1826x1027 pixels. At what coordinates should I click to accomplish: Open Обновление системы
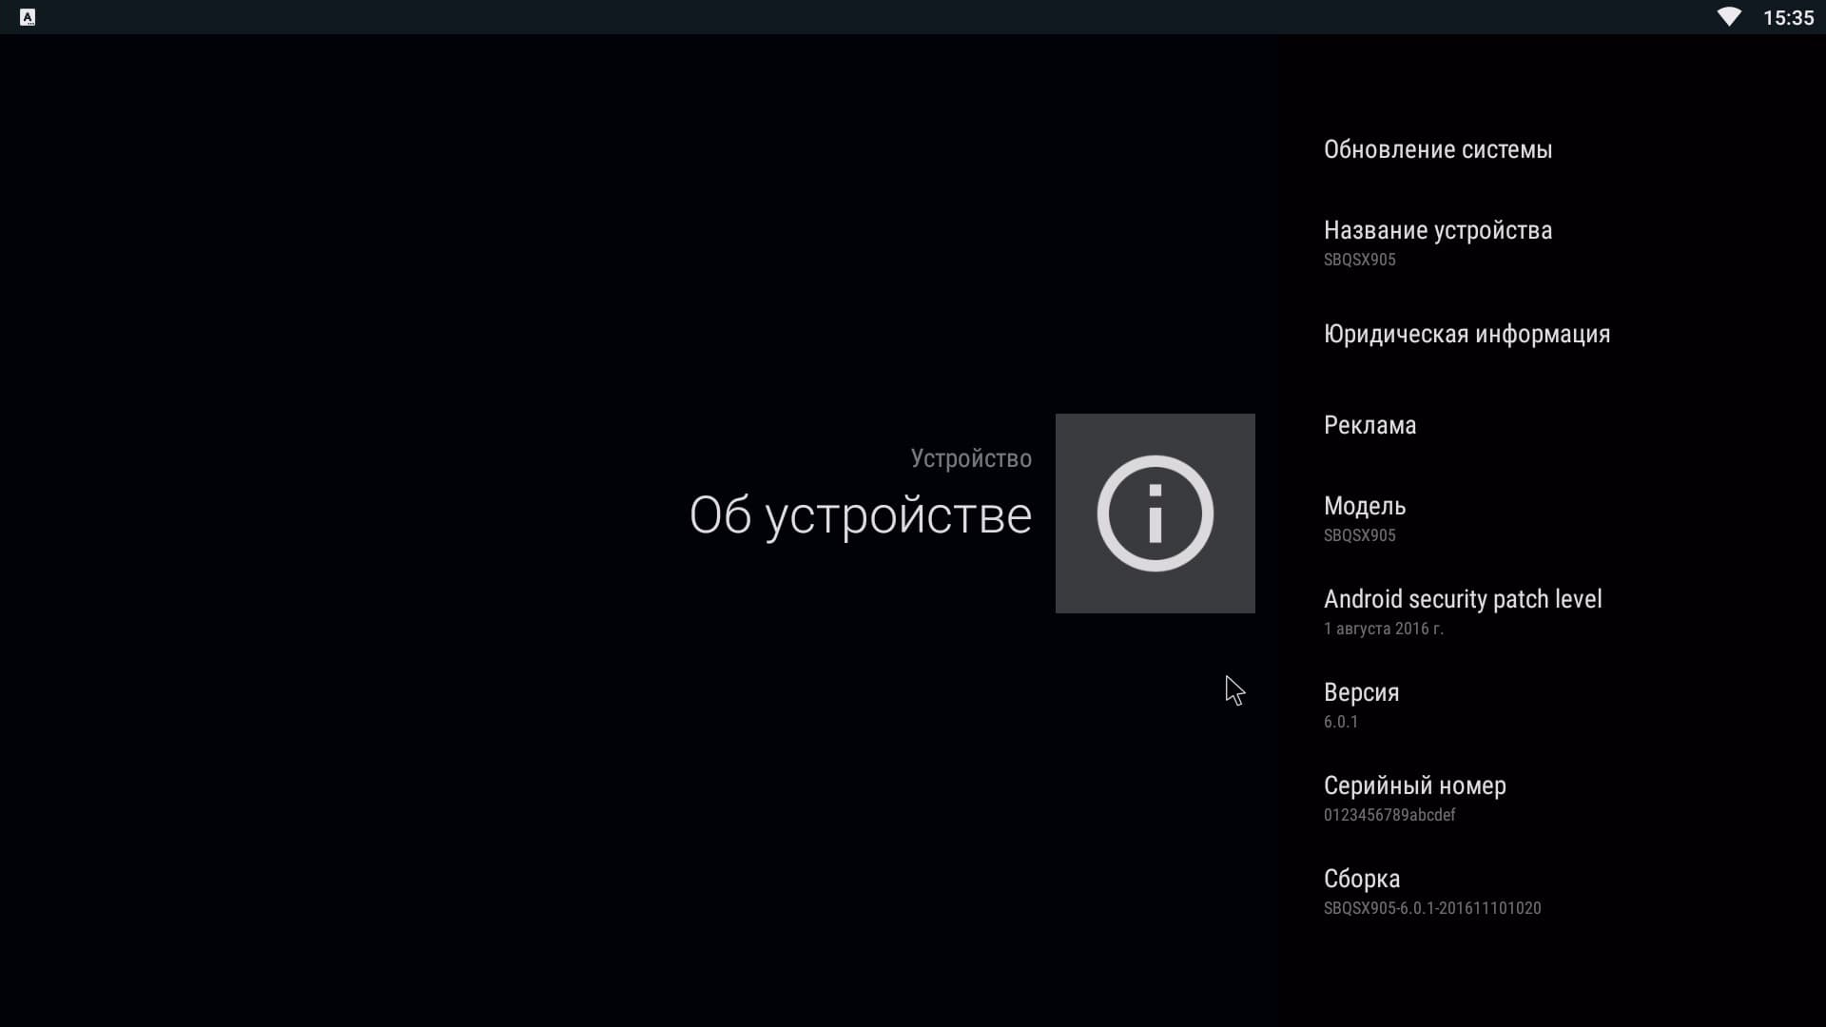(x=1437, y=149)
